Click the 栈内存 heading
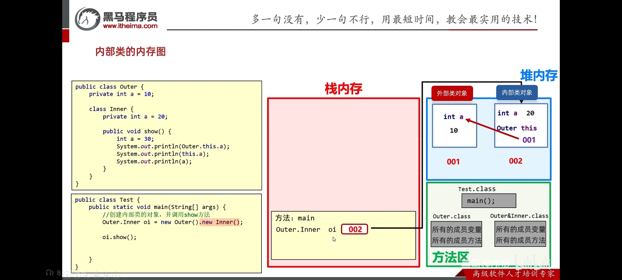Screen dimensions: 622x280 [x=343, y=89]
